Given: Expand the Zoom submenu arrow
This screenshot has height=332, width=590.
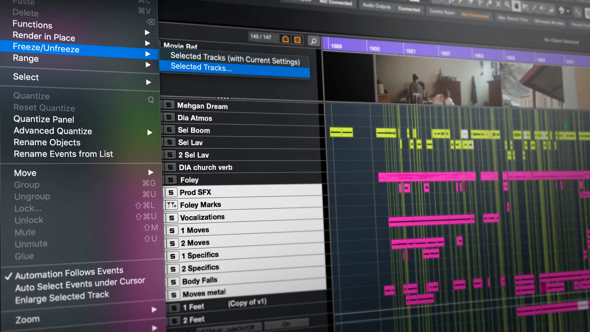Looking at the screenshot, I should pyautogui.click(x=154, y=310).
